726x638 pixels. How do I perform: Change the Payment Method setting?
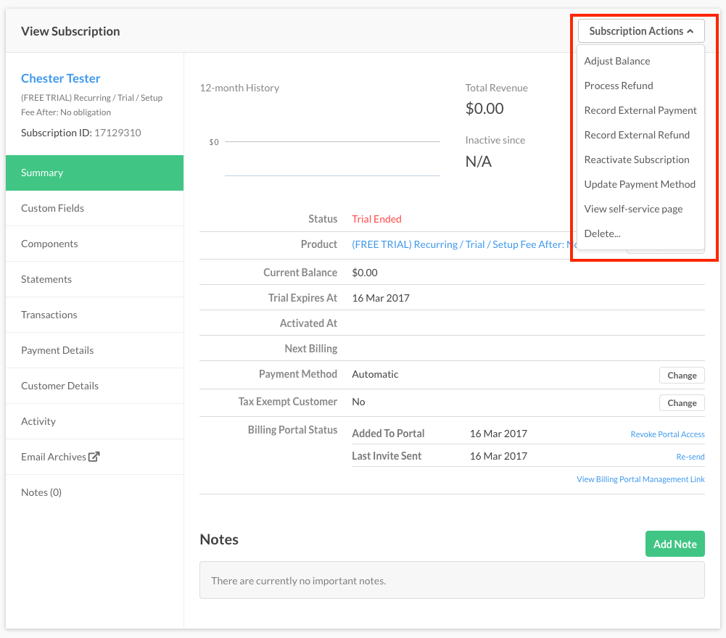[682, 375]
